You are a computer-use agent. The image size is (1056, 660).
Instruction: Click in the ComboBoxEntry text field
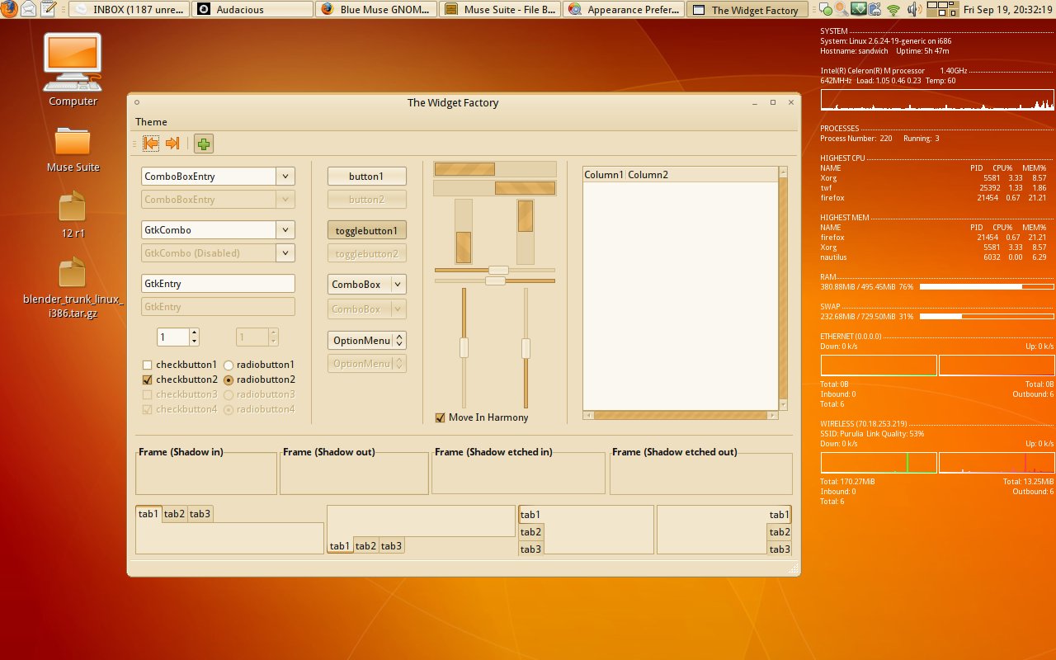coord(209,176)
